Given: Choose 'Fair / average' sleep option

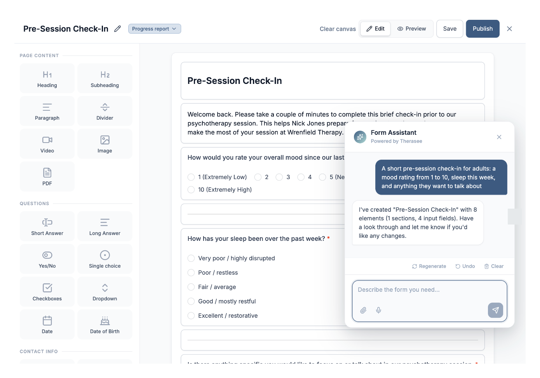Looking at the screenshot, I should pyautogui.click(x=191, y=287).
